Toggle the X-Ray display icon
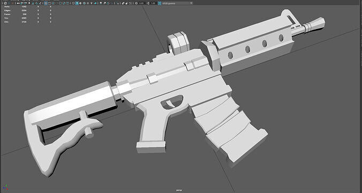Viewport: 362px width, 193px height. (123, 3)
